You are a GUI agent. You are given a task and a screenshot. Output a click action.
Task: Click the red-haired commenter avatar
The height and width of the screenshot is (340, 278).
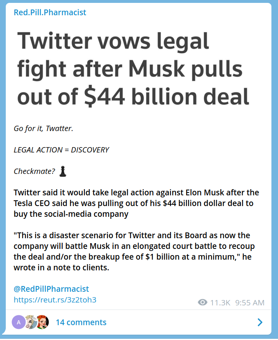[x=42, y=322]
